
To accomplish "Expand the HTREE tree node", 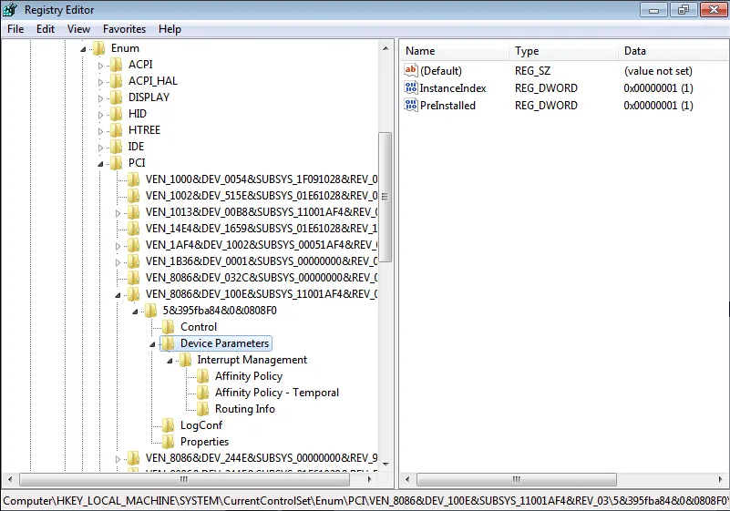I will tap(100, 131).
